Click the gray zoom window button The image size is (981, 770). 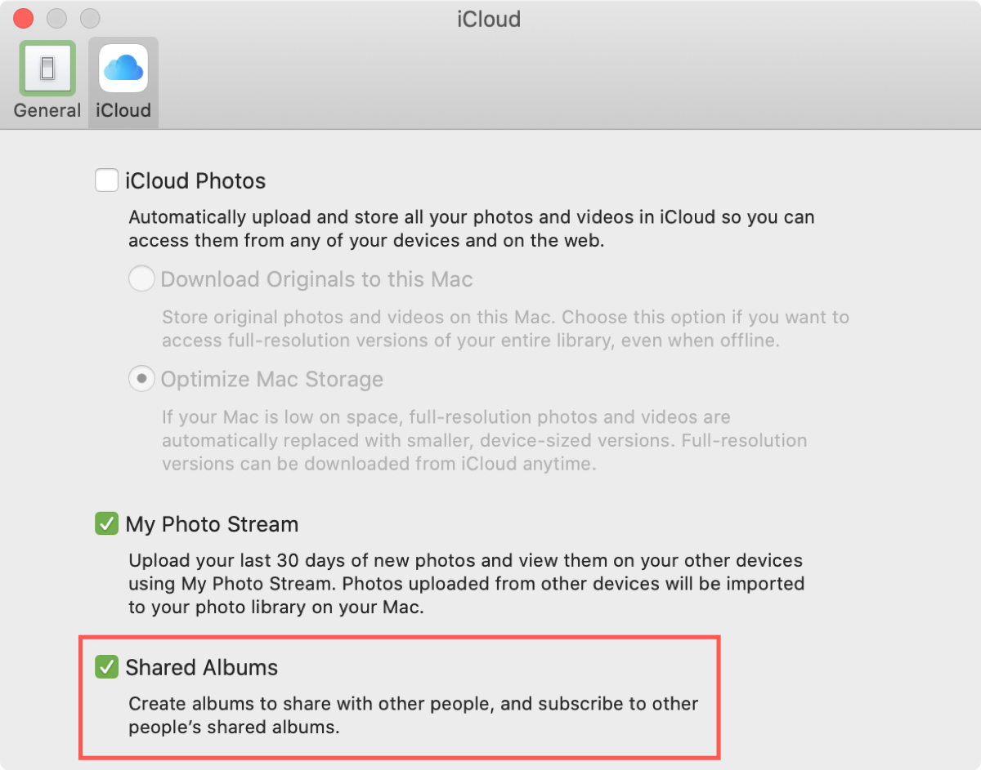(x=89, y=18)
